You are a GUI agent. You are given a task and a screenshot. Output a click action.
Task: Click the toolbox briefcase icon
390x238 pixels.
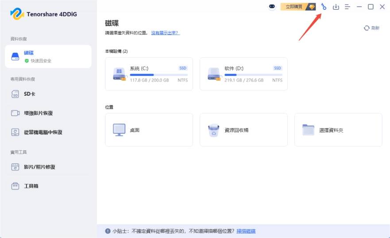(15, 186)
